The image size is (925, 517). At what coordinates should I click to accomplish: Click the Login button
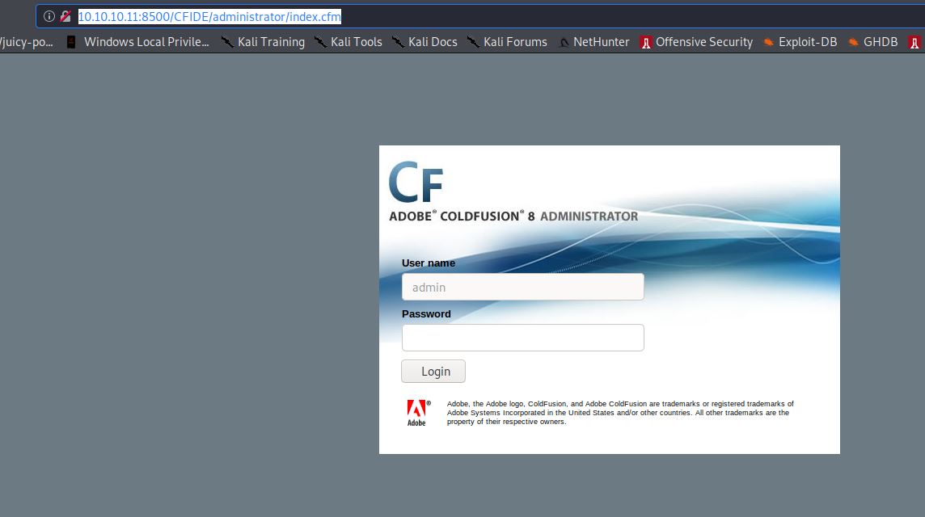click(x=433, y=372)
